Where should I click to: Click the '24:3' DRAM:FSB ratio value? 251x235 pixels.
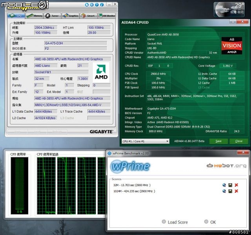(x=236, y=131)
